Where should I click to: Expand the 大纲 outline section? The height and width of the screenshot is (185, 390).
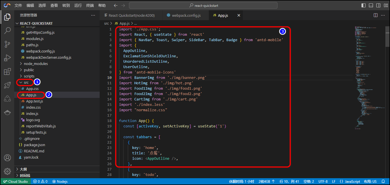click(x=23, y=169)
